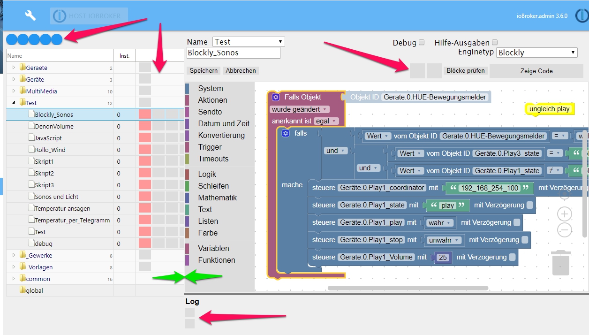Open the 'wahr' dropdown on the Play1_play block
The image size is (589, 335).
pyautogui.click(x=440, y=222)
